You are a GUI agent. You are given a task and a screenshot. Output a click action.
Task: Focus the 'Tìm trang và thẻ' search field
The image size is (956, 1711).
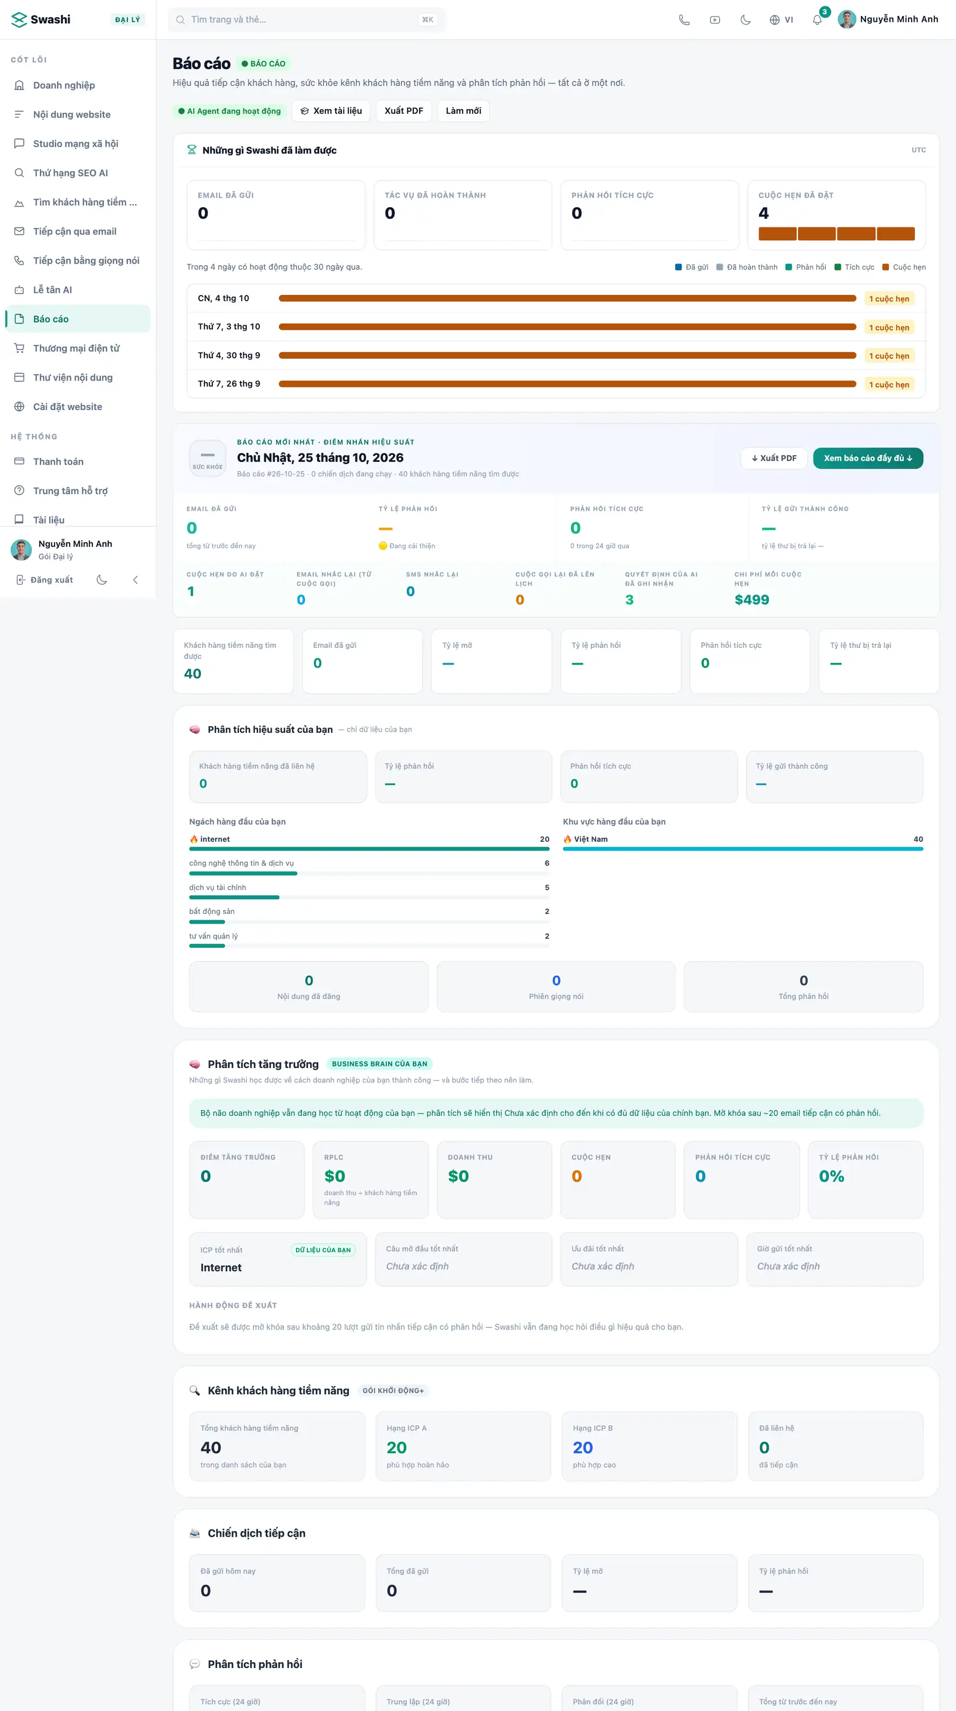(x=306, y=20)
